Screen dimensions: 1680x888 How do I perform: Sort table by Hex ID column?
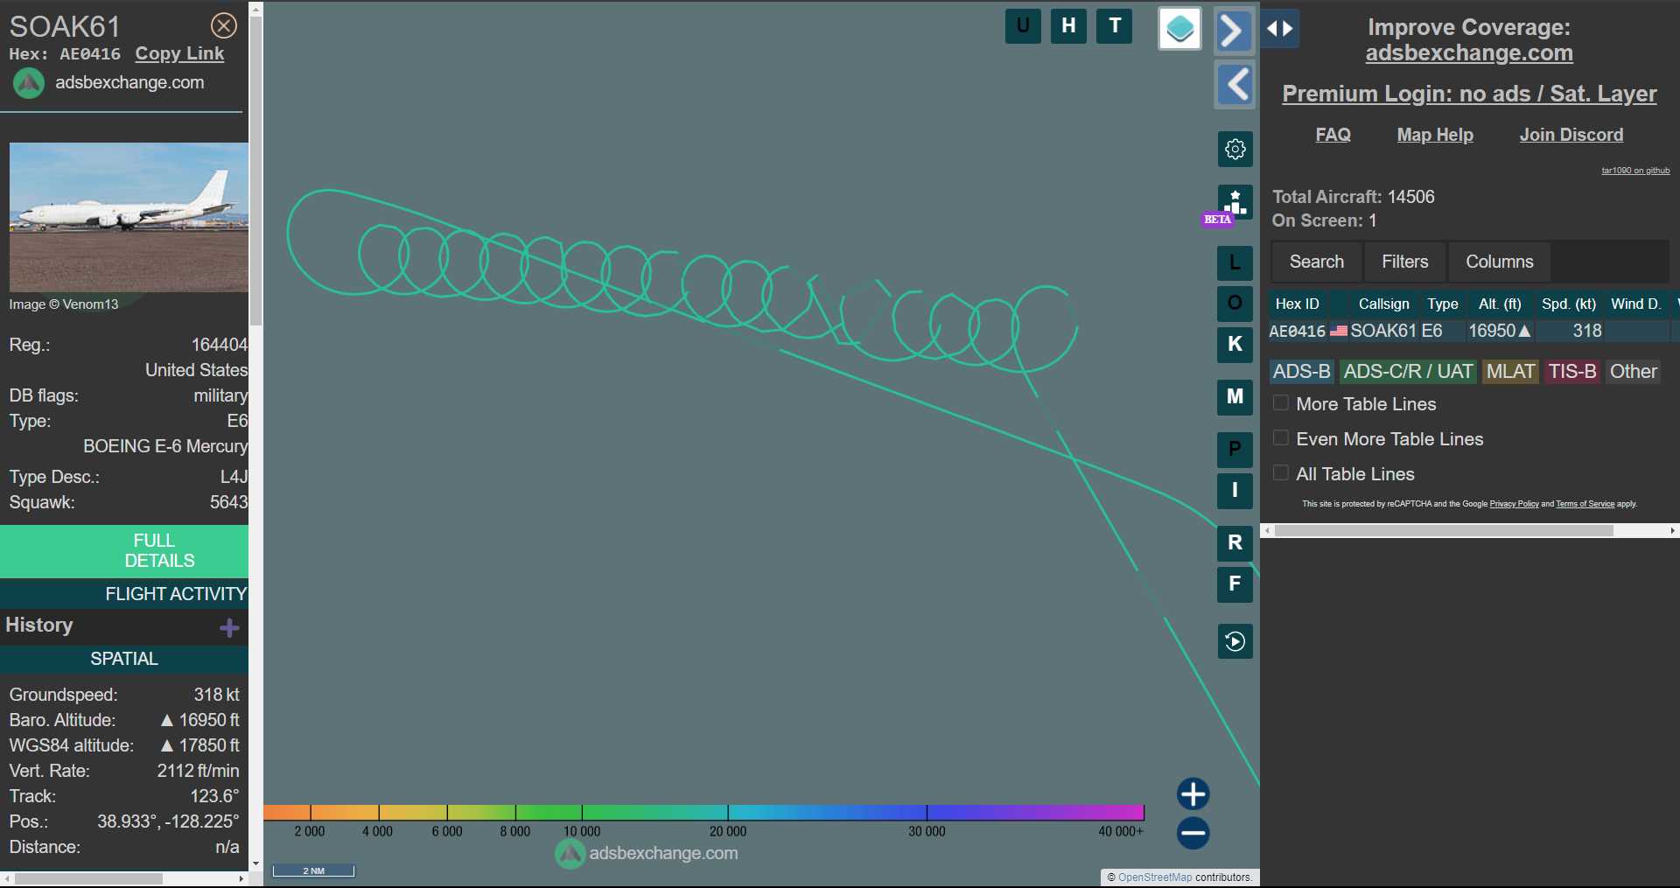[1297, 304]
